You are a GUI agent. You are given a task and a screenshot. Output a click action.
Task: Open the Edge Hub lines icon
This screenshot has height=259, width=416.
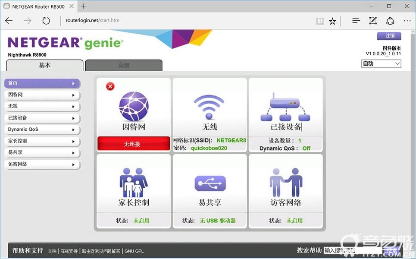point(356,20)
